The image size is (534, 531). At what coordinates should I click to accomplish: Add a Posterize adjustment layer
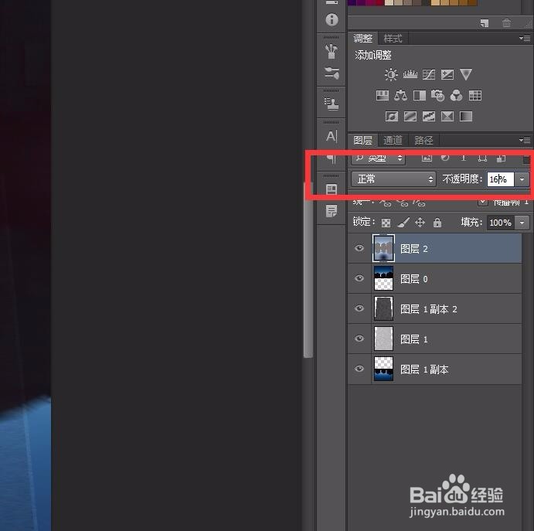click(410, 117)
